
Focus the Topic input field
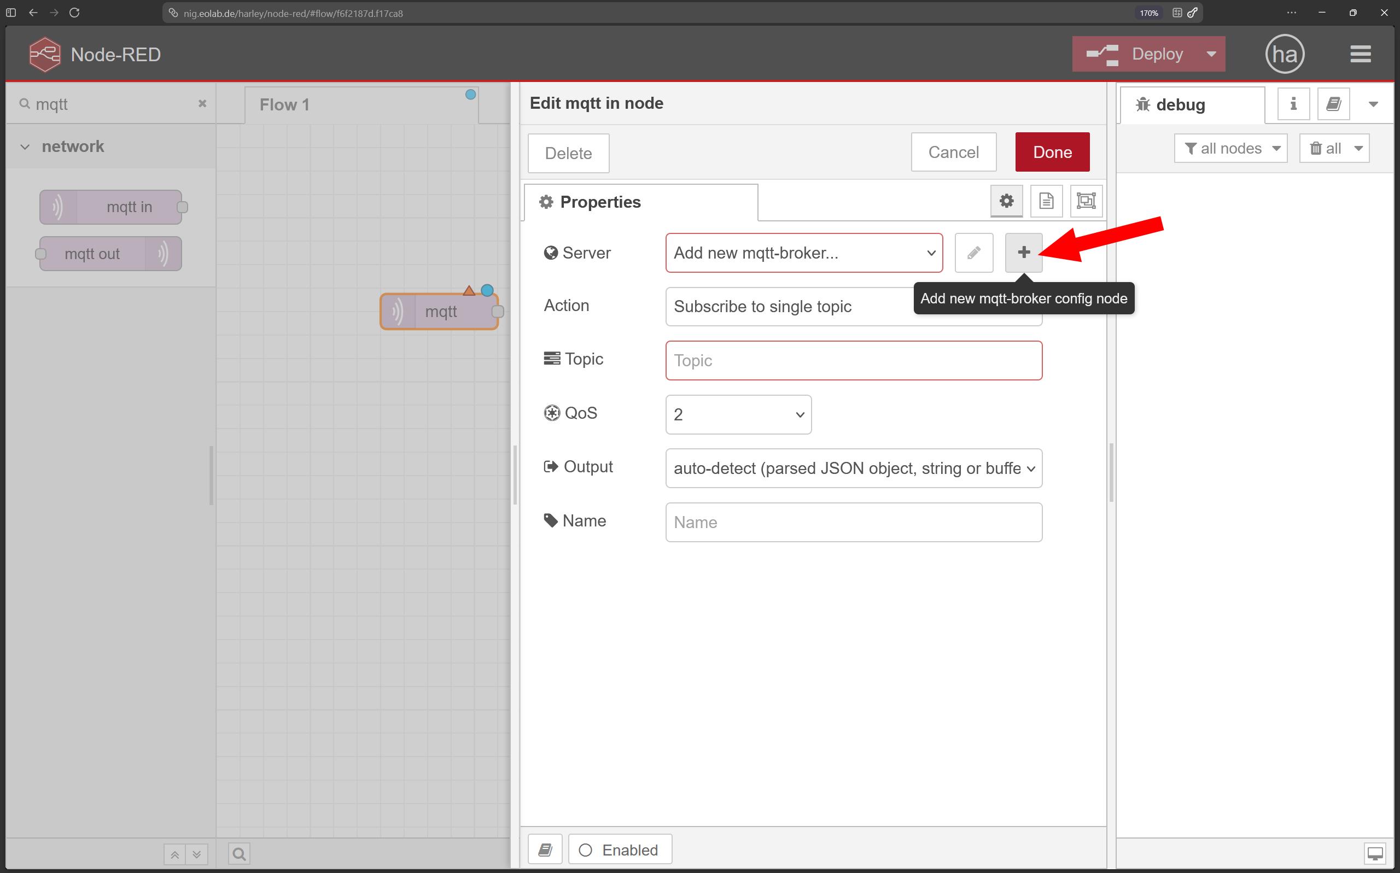[x=854, y=360]
